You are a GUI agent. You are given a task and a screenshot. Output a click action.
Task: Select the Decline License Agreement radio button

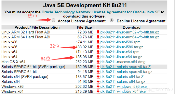point(112,20)
